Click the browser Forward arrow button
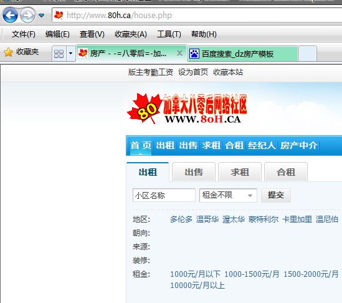342x303 pixels. 27,16
